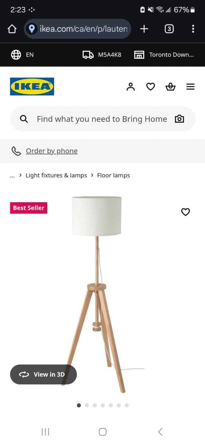The width and height of the screenshot is (205, 444).
Task: Change language from EN
Action: (22, 55)
